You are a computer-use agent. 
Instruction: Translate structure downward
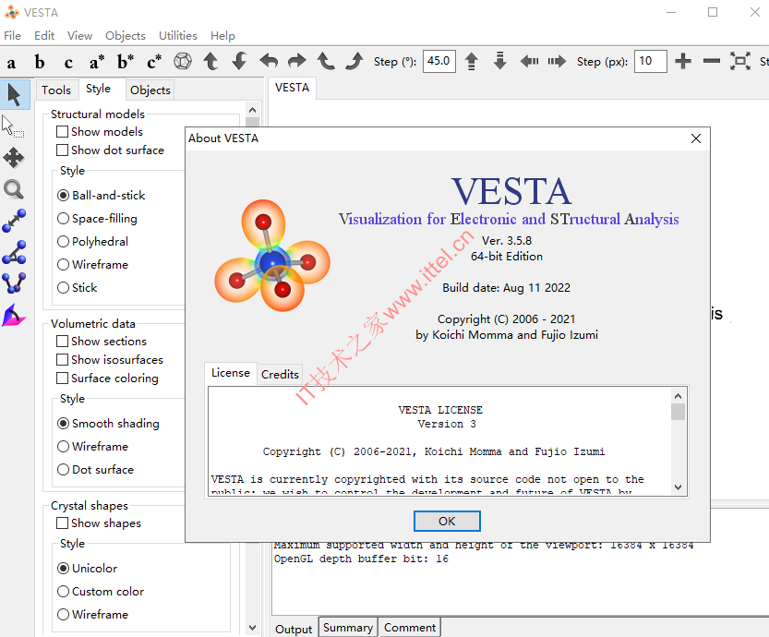pos(499,62)
